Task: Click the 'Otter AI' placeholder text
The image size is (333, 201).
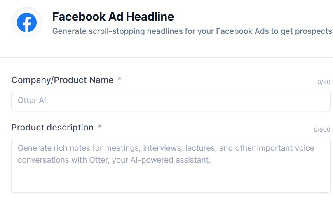Action: click(x=32, y=101)
